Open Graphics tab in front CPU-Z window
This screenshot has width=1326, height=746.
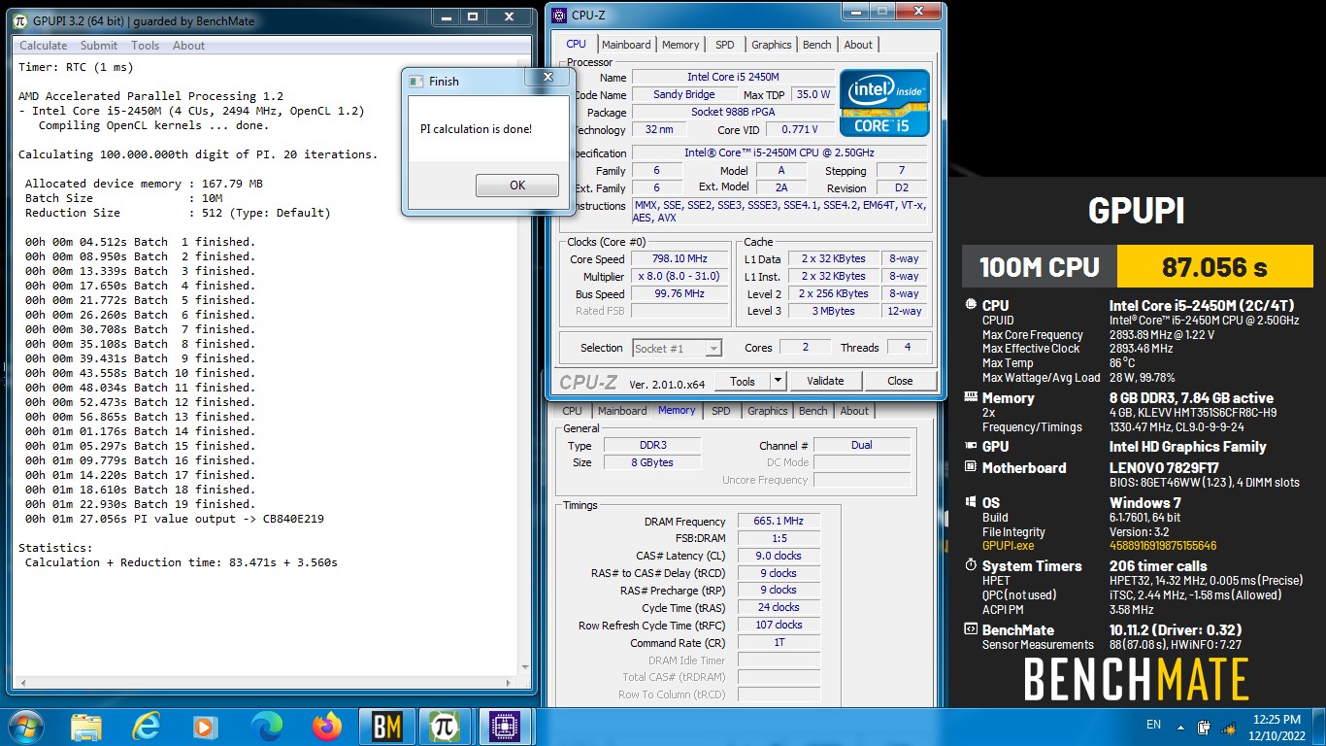tap(772, 45)
